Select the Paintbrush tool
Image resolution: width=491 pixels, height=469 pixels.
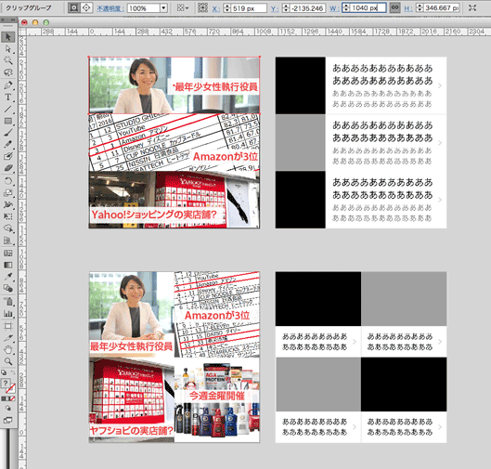pyautogui.click(x=8, y=133)
